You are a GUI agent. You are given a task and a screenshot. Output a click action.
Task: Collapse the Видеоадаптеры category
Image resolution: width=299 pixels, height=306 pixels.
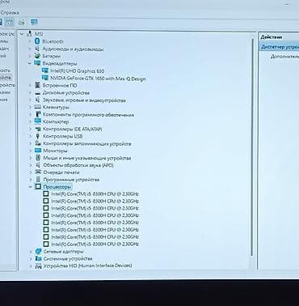[x=30, y=63]
